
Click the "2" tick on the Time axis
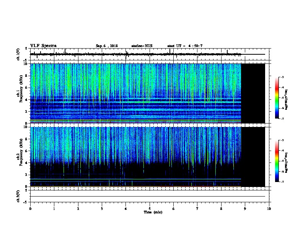[x=78, y=208]
